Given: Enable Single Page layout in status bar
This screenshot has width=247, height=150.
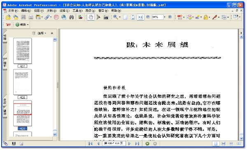Looking at the screenshot, I should coord(216,143).
